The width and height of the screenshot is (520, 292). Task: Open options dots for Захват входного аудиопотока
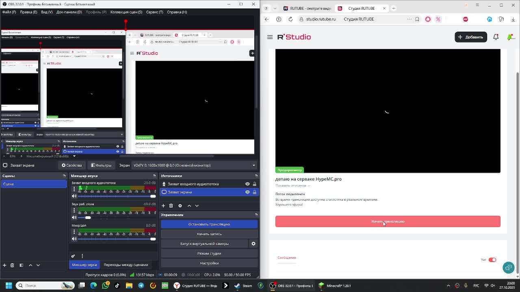(74, 189)
